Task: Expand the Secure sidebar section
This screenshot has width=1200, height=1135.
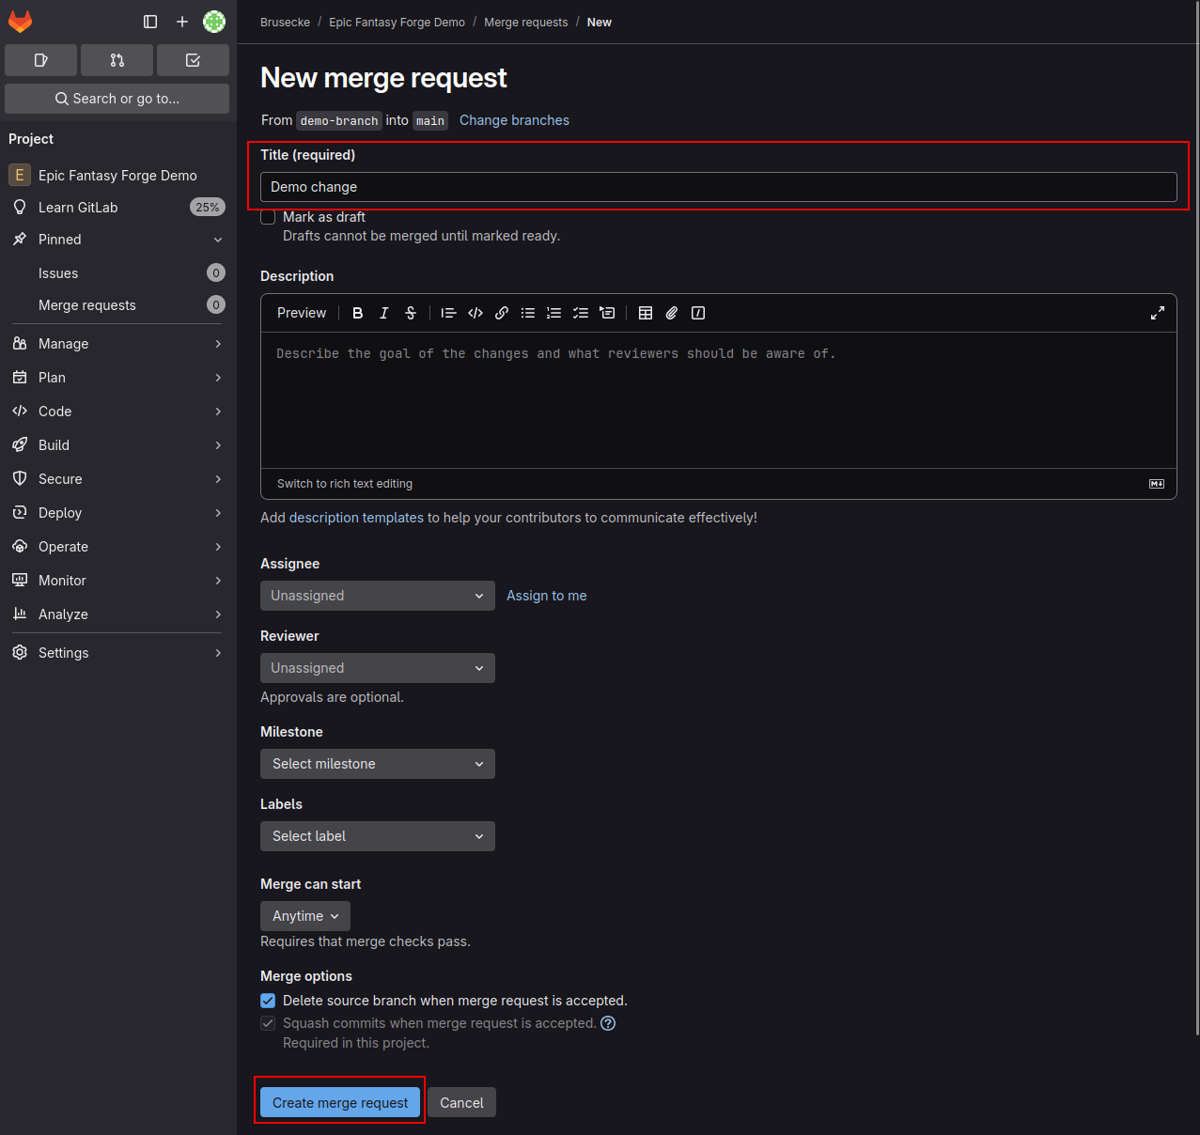Action: click(x=118, y=479)
